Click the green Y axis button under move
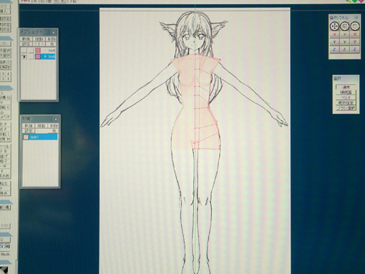Image resolution: width=365 pixels, height=274 pixels. click(x=334, y=42)
